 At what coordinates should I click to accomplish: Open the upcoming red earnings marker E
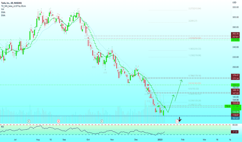[x=177, y=121]
